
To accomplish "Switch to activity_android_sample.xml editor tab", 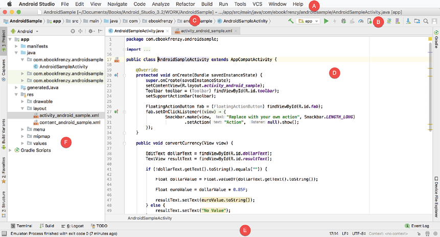I will (206, 31).
